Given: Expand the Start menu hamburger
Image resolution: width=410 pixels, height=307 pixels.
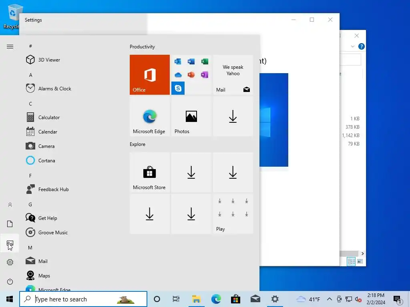Looking at the screenshot, I should pos(10,47).
